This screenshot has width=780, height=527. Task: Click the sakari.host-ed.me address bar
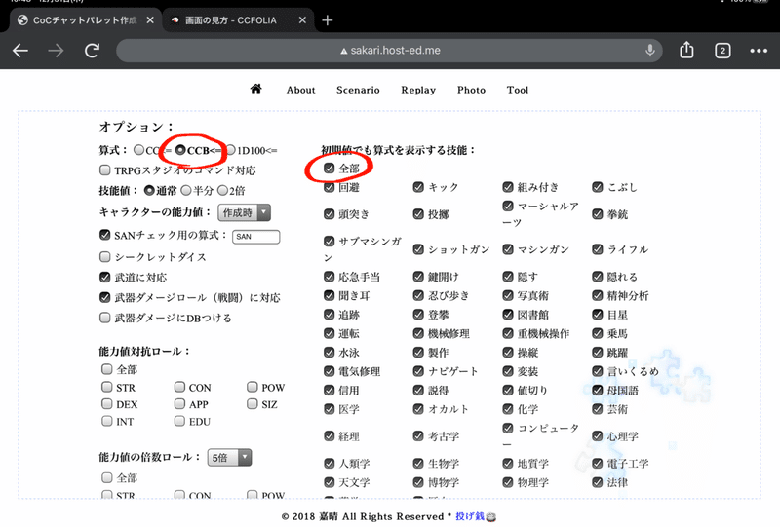(389, 51)
